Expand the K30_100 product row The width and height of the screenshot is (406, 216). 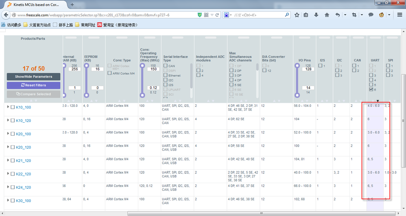(x=8, y=200)
